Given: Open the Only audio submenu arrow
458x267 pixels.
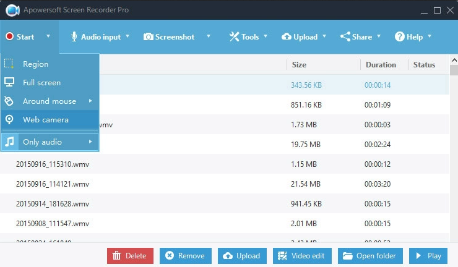Looking at the screenshot, I should (x=90, y=142).
